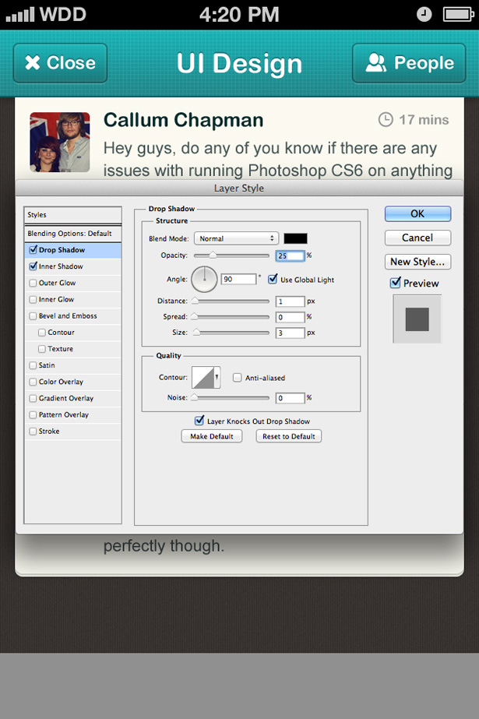Toggle the Anti-aliased checkbox
Screen dimensions: 479x719
(238, 378)
